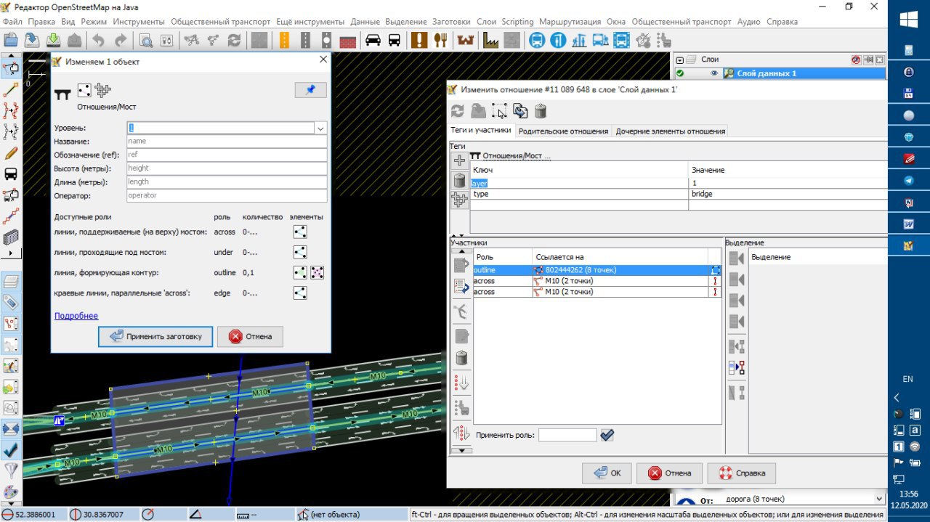Toggle the relations panel icon in left toolbar

pyautogui.click(x=11, y=323)
